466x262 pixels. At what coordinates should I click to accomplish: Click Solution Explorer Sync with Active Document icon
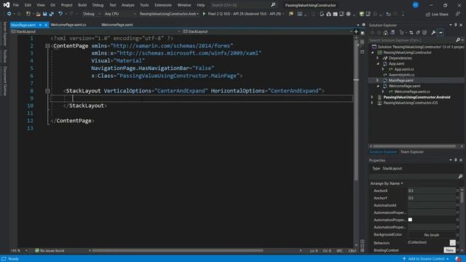tap(411, 33)
